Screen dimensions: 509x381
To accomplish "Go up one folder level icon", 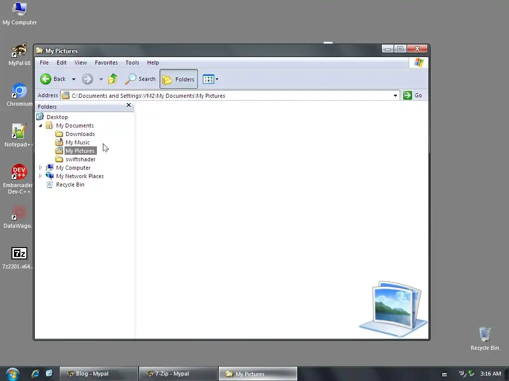I will [113, 79].
